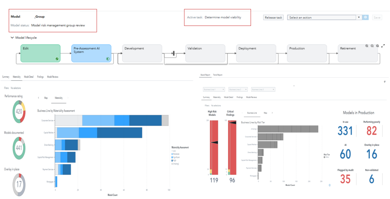The height and width of the screenshot is (199, 390).
Task: Click the Save button
Action: (x=377, y=18)
